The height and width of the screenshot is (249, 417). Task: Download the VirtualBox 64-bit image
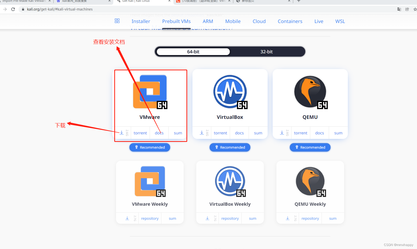click(202, 133)
